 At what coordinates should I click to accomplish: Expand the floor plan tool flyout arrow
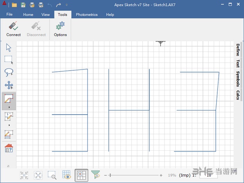pyautogui.click(x=9, y=125)
